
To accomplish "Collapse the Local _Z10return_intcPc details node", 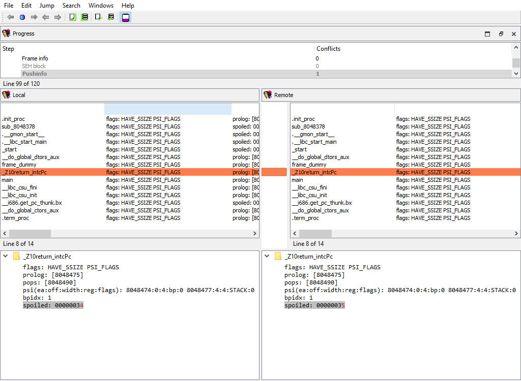I will tap(6, 257).
